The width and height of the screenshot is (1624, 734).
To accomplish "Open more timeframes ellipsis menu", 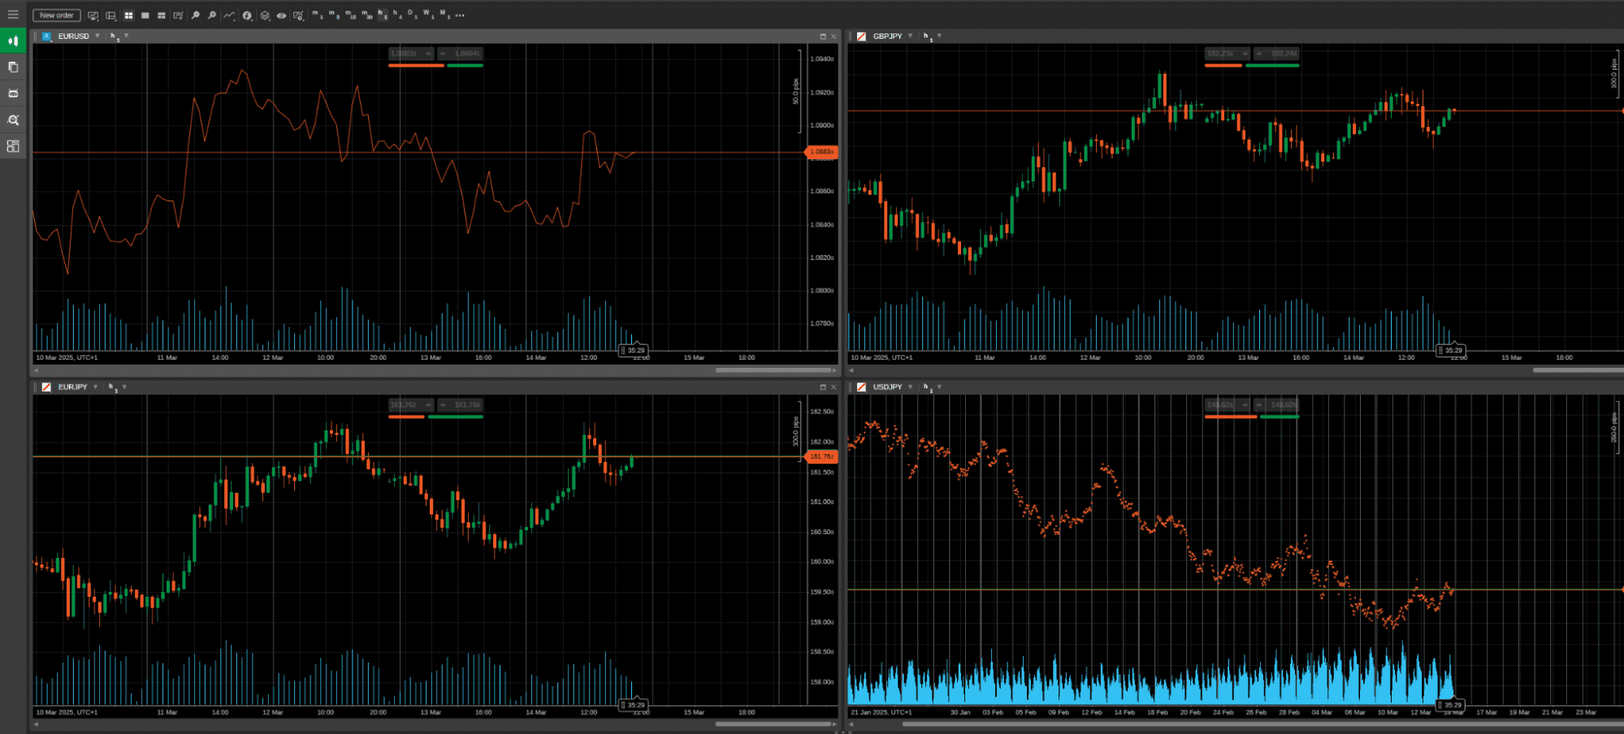I will click(x=460, y=15).
